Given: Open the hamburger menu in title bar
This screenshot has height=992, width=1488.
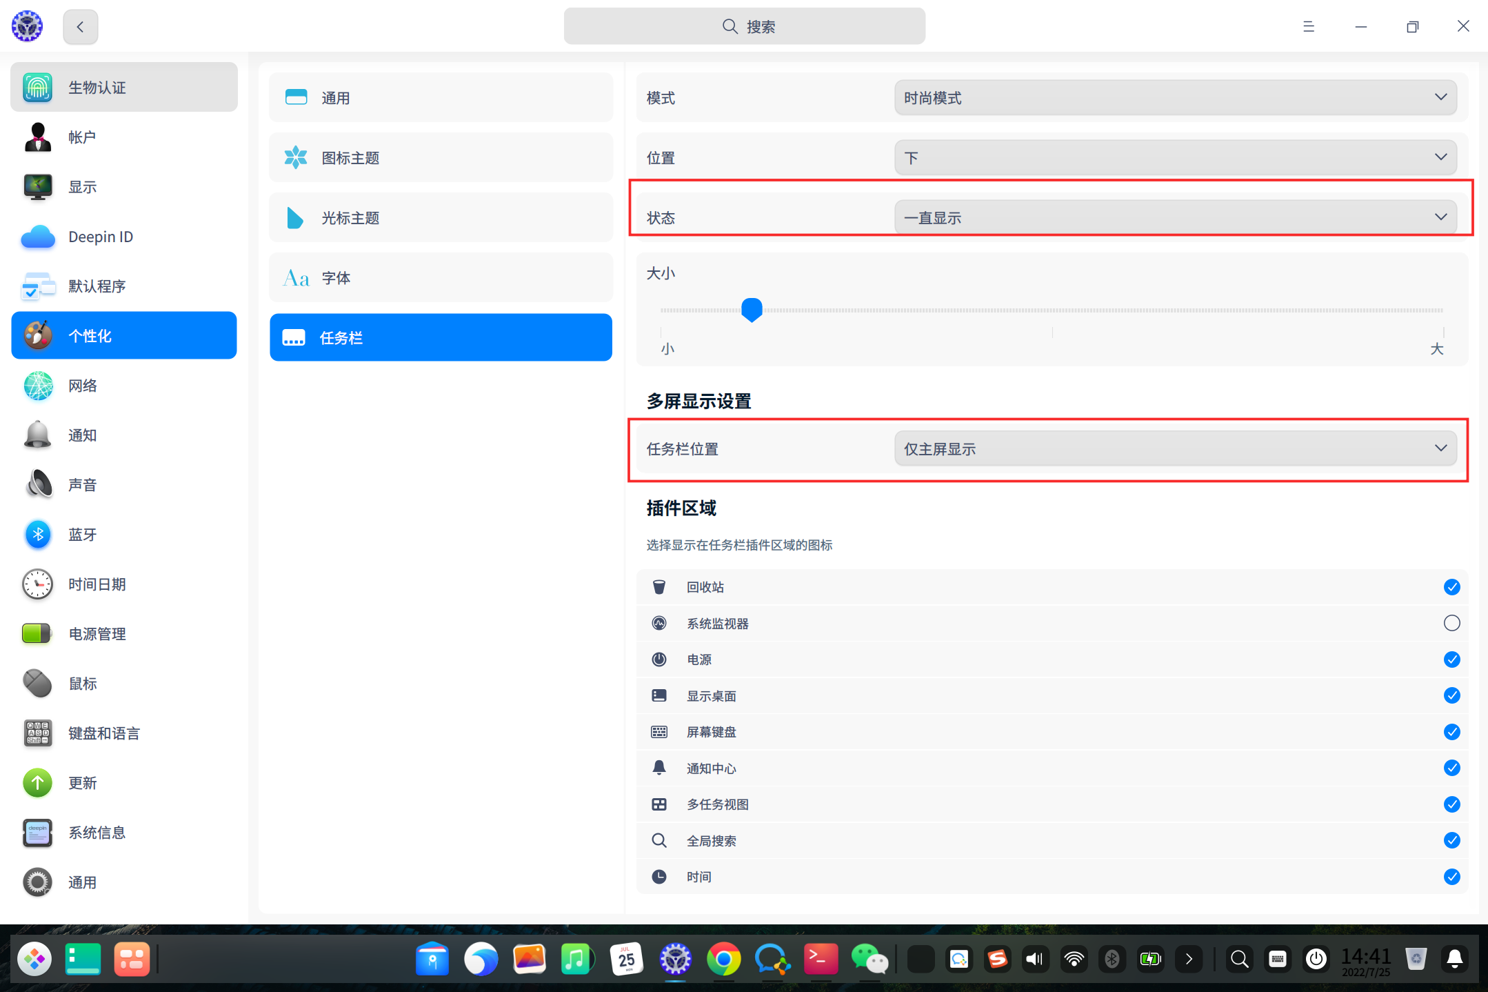Looking at the screenshot, I should point(1308,27).
